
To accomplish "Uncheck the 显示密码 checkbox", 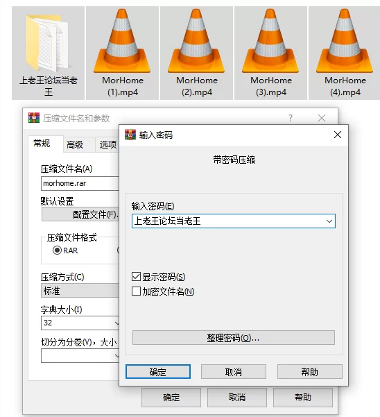I will click(x=136, y=277).
